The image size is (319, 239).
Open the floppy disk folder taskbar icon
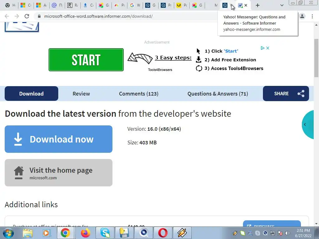(124, 233)
